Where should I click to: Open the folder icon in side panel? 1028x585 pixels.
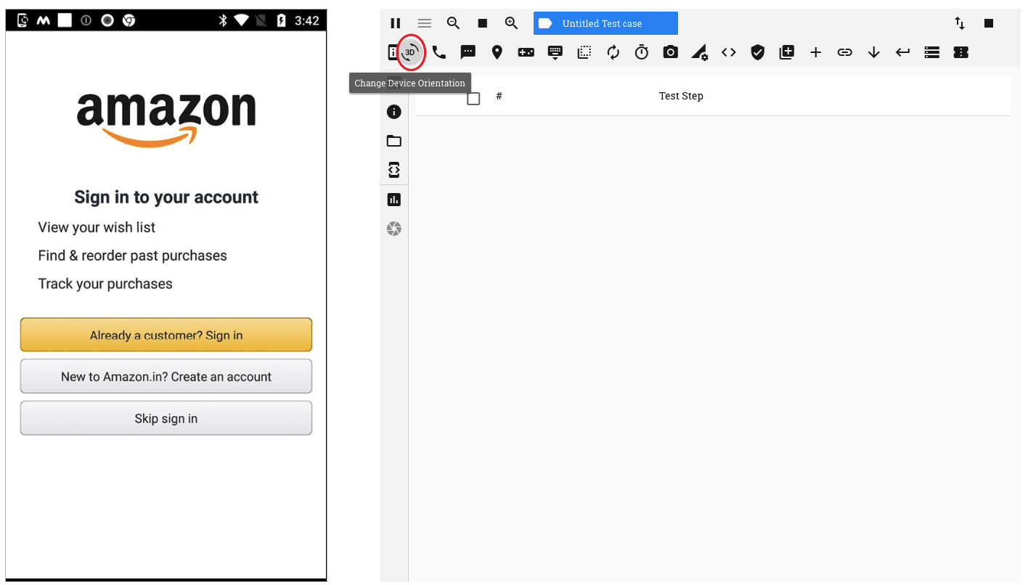tap(394, 141)
